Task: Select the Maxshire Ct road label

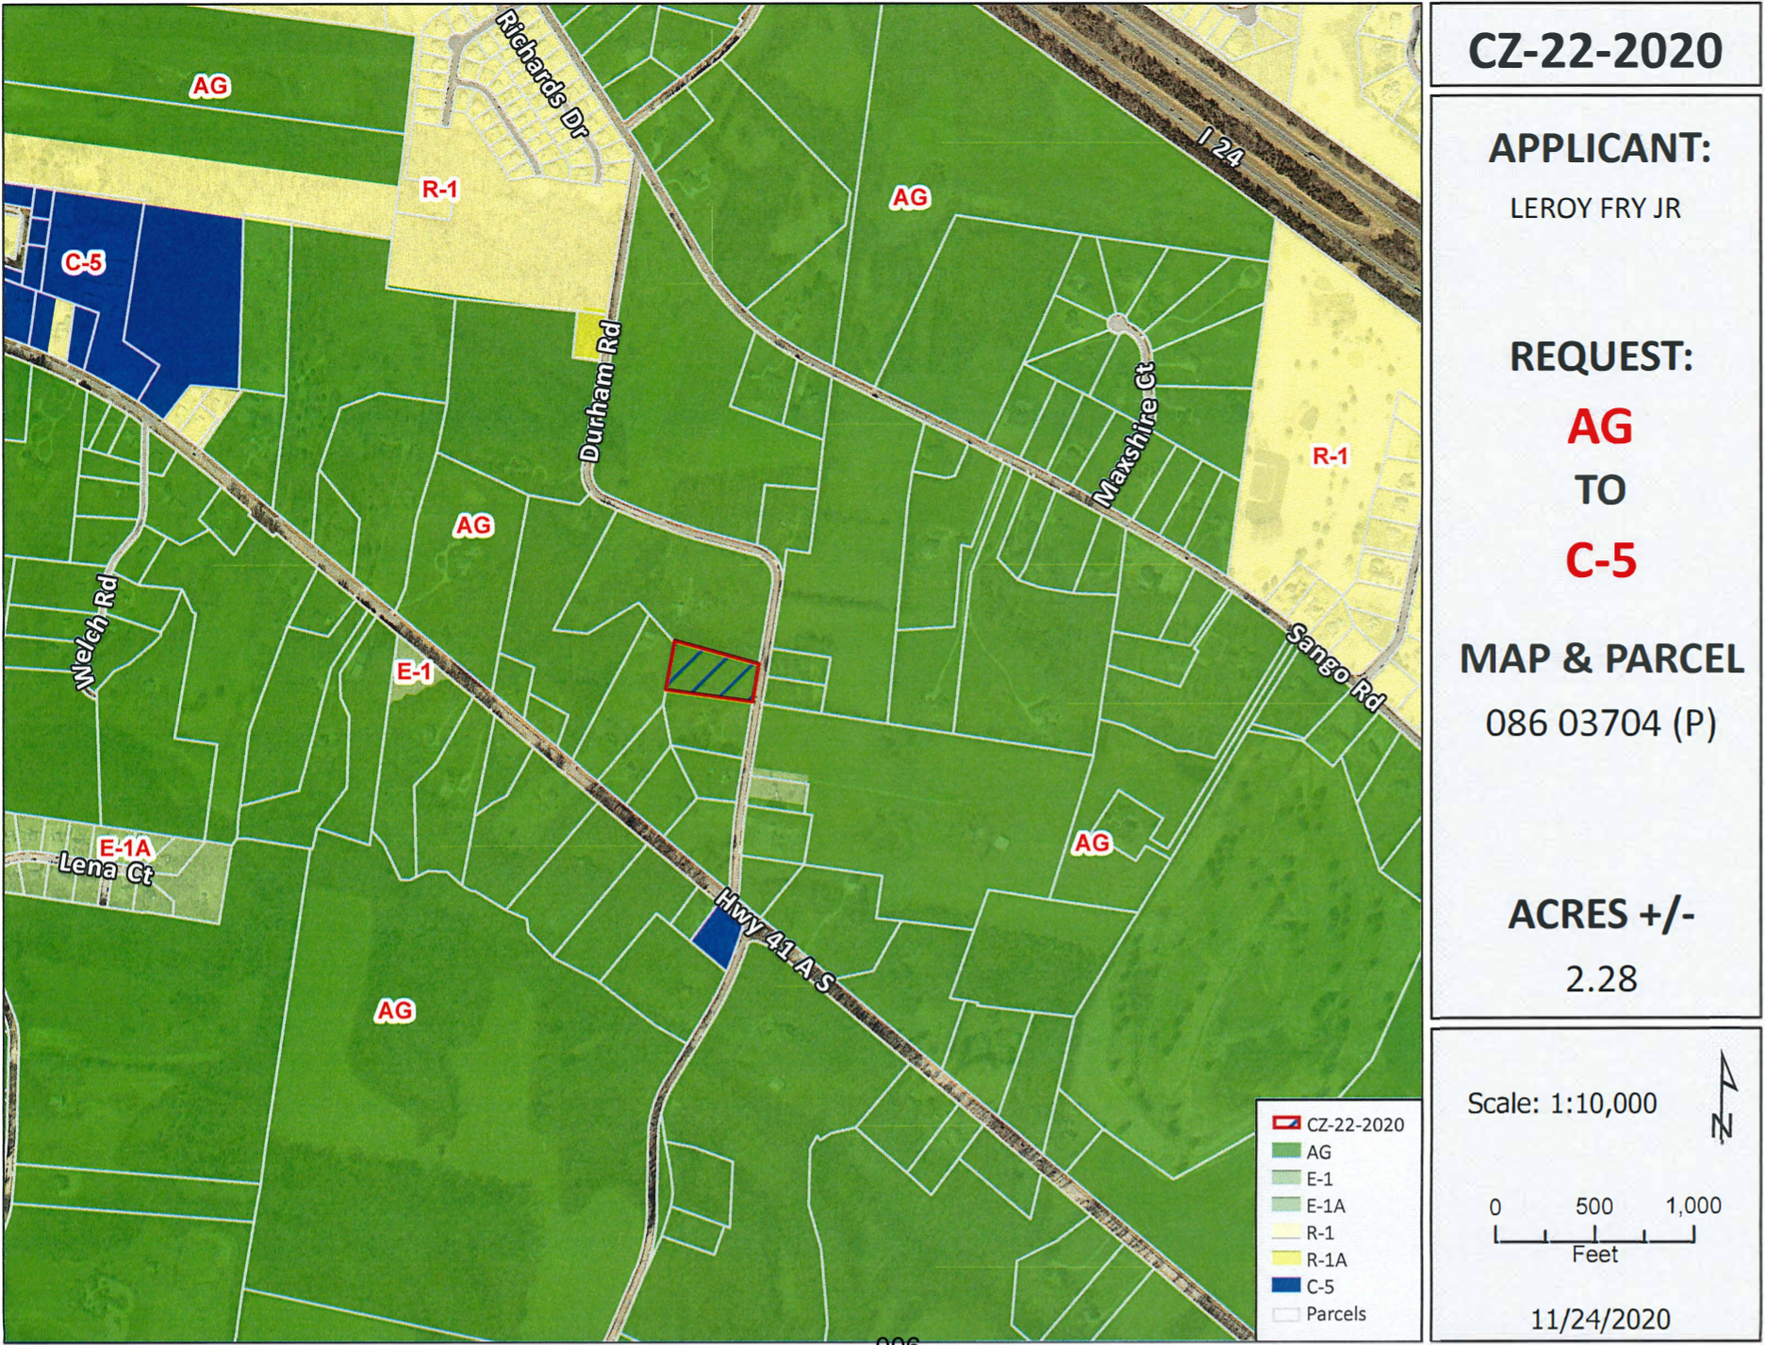Action: point(1126,434)
